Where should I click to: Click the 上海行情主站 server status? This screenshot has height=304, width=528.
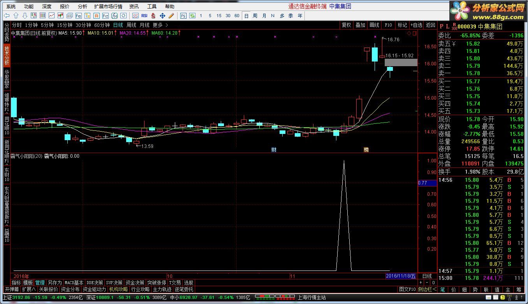point(312,297)
